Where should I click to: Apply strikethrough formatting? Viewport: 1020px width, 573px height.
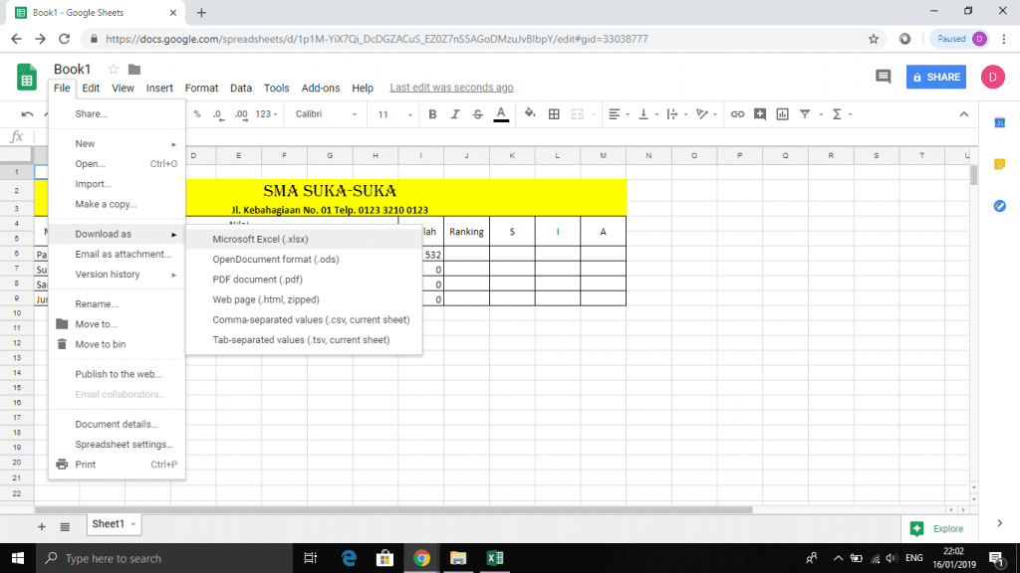click(x=477, y=114)
